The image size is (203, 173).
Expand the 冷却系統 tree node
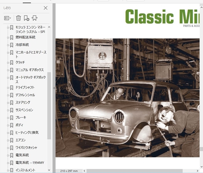pyautogui.click(x=8, y=45)
